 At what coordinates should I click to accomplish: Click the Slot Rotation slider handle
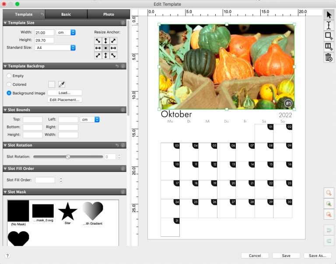pos(68,157)
